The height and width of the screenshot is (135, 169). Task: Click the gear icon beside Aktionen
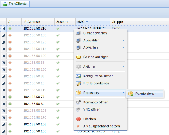point(79,66)
